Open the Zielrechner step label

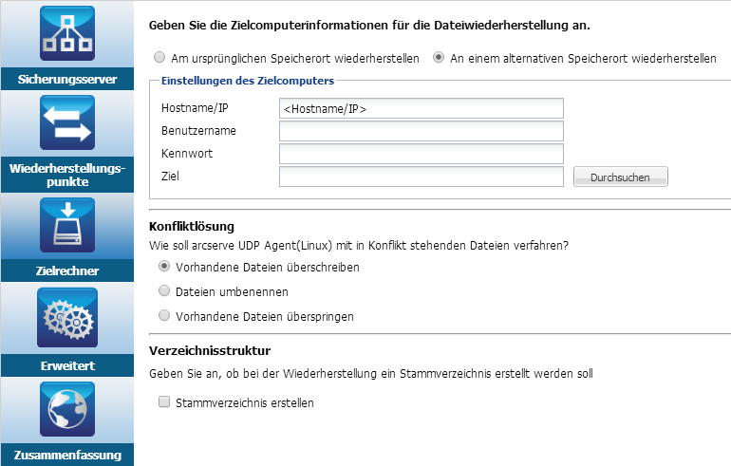point(67,270)
